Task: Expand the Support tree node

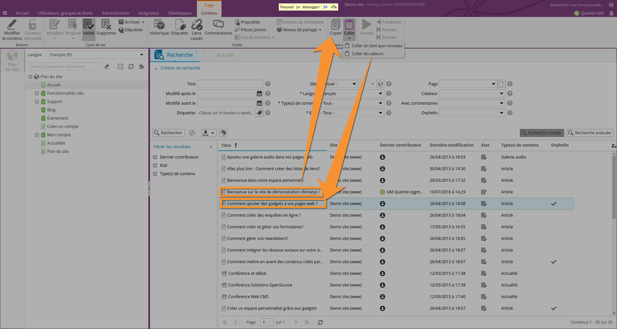Action: (37, 102)
